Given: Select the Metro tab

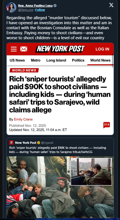Looking at the screenshot, I should [x=36, y=60].
